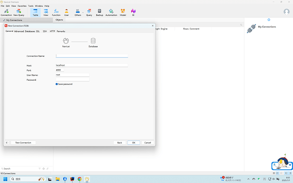Click the Comment column header
The image size is (293, 183).
click(194, 29)
